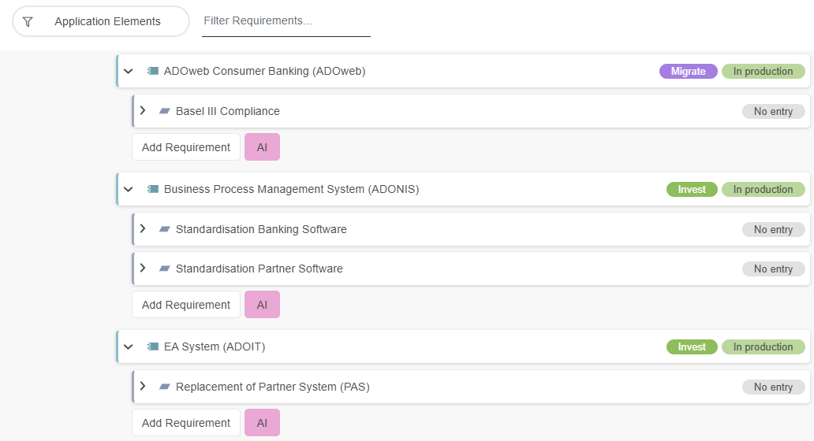This screenshot has width=814, height=441.
Task: Click the Migrate badge on ADOweb
Action: point(688,72)
